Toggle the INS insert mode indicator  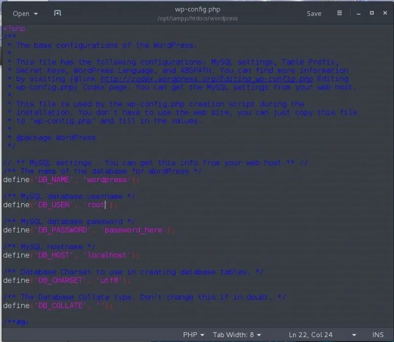click(378, 335)
